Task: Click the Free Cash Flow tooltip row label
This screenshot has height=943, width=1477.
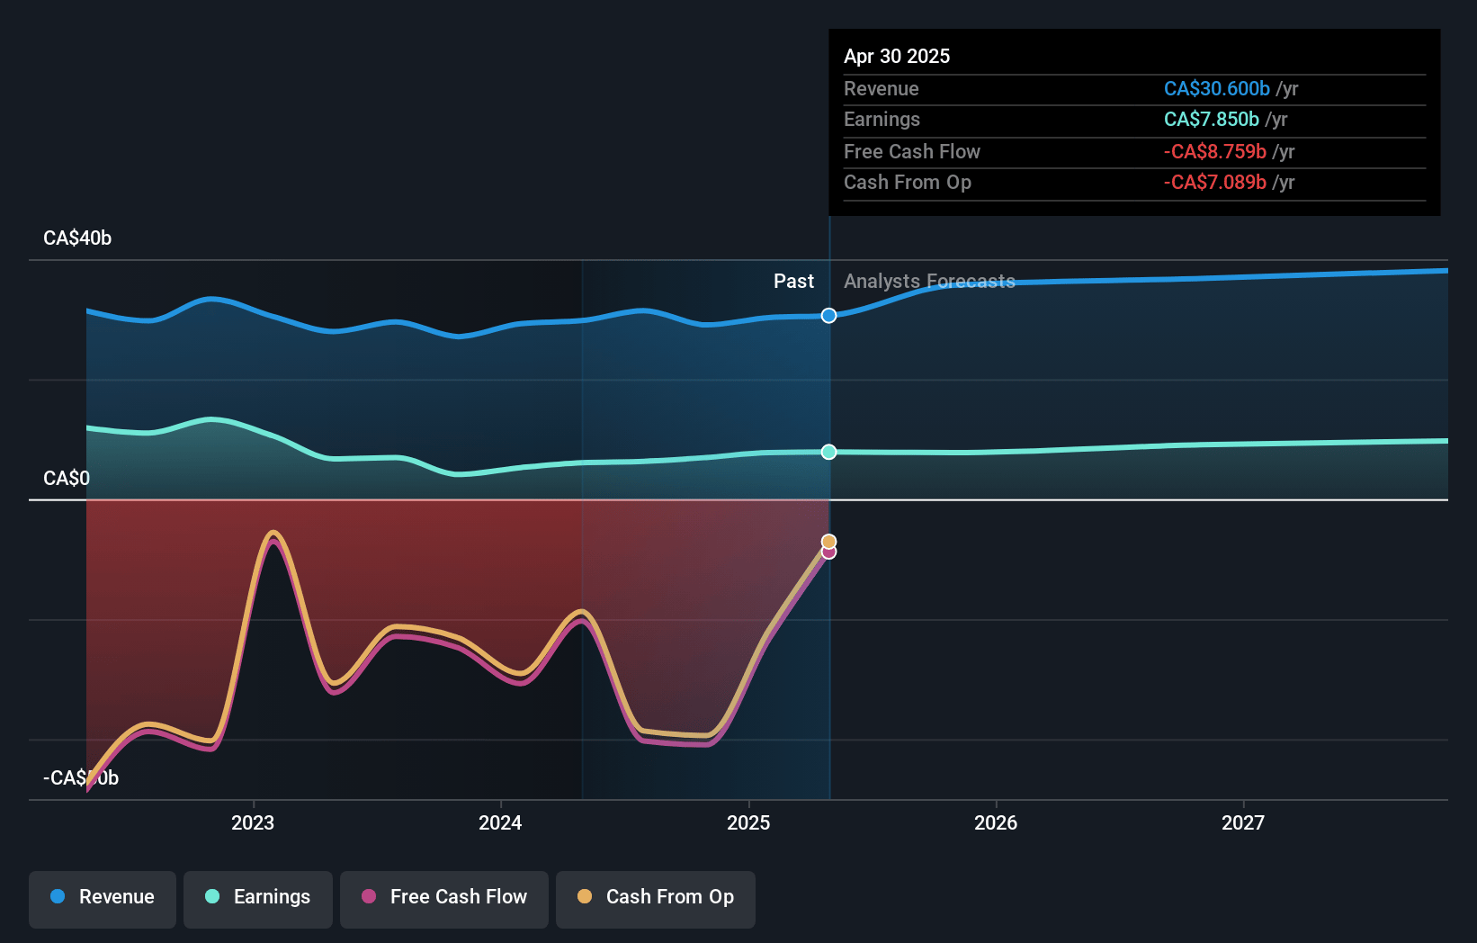Action: coord(912,151)
